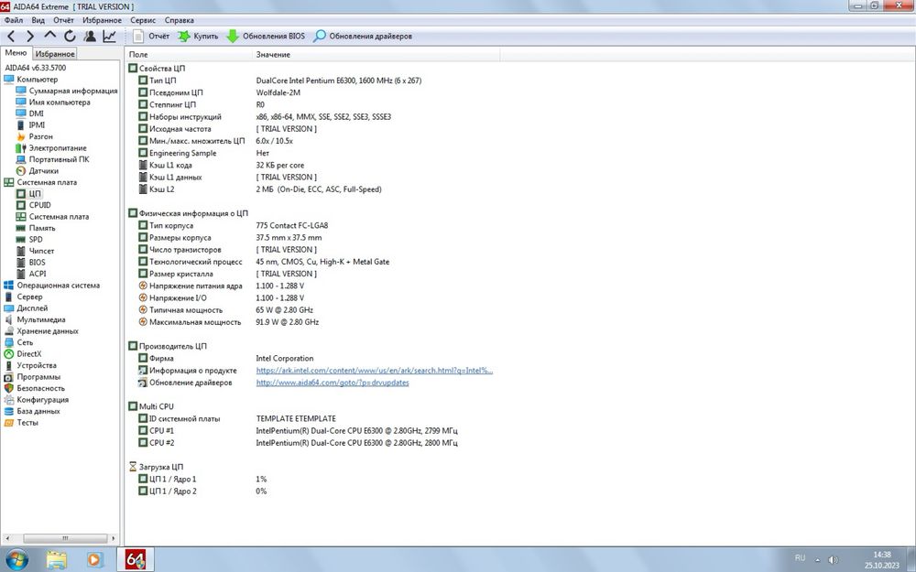Switch to the Меню tab
Image resolution: width=916 pixels, height=572 pixels.
tap(16, 52)
